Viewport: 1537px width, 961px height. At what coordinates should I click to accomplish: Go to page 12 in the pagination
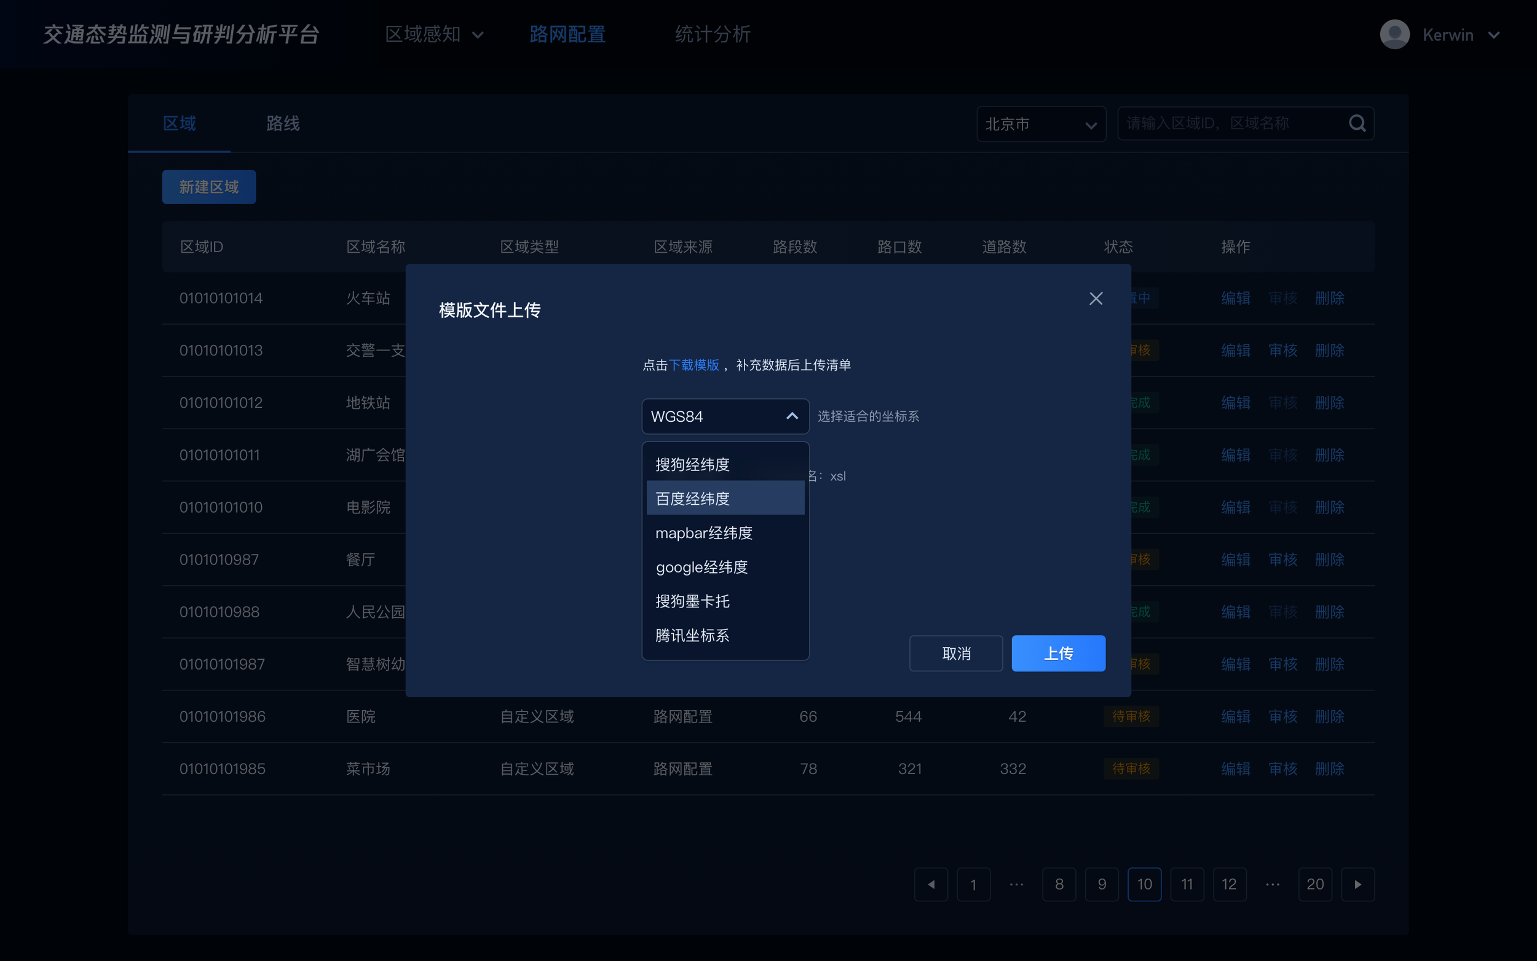1229,884
